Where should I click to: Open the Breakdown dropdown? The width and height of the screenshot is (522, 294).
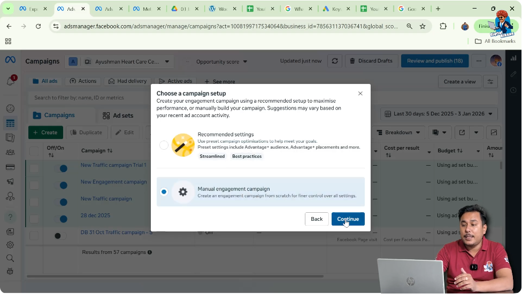(x=398, y=133)
